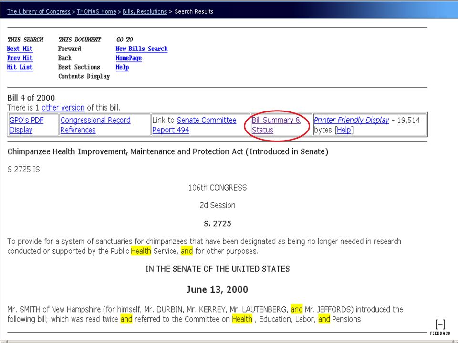Click the 'GO TO' column header
458x343 pixels.
click(125, 40)
